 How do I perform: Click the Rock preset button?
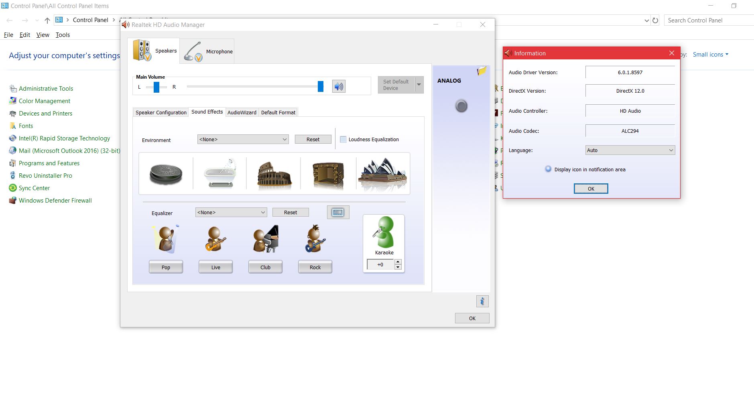tap(315, 267)
